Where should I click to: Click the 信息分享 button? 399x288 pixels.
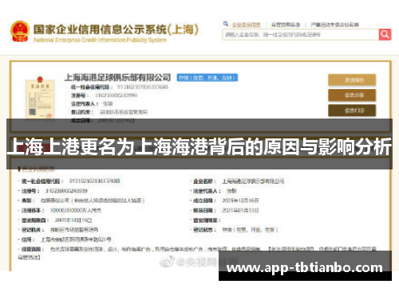(x=352, y=95)
